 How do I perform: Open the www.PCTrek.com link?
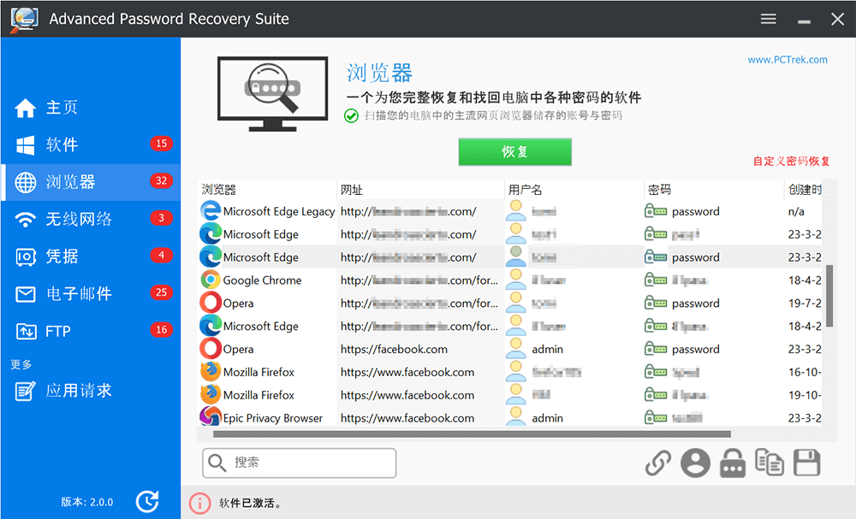coord(788,60)
